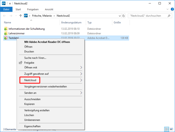
Task: Switch to the Freigeben ribbon tab
Action: [33, 9]
